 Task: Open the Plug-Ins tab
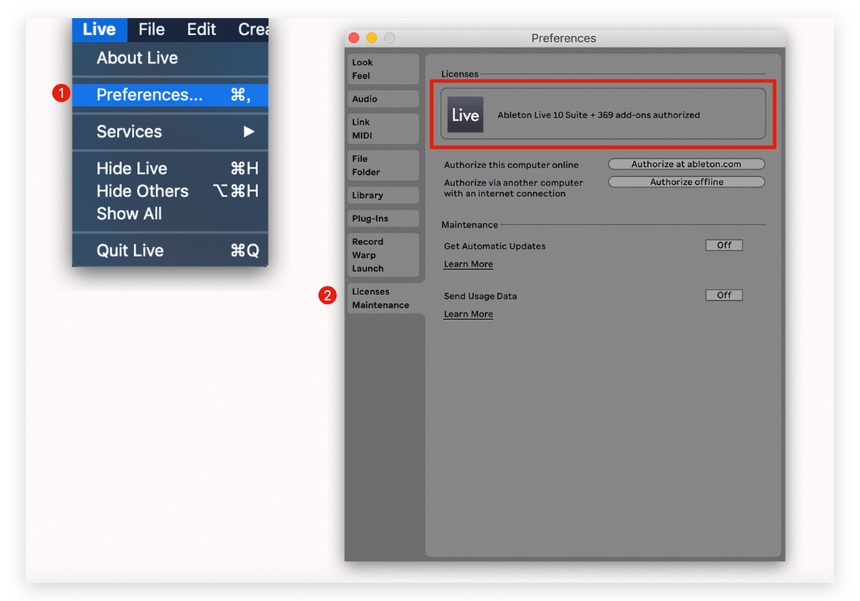coord(383,218)
